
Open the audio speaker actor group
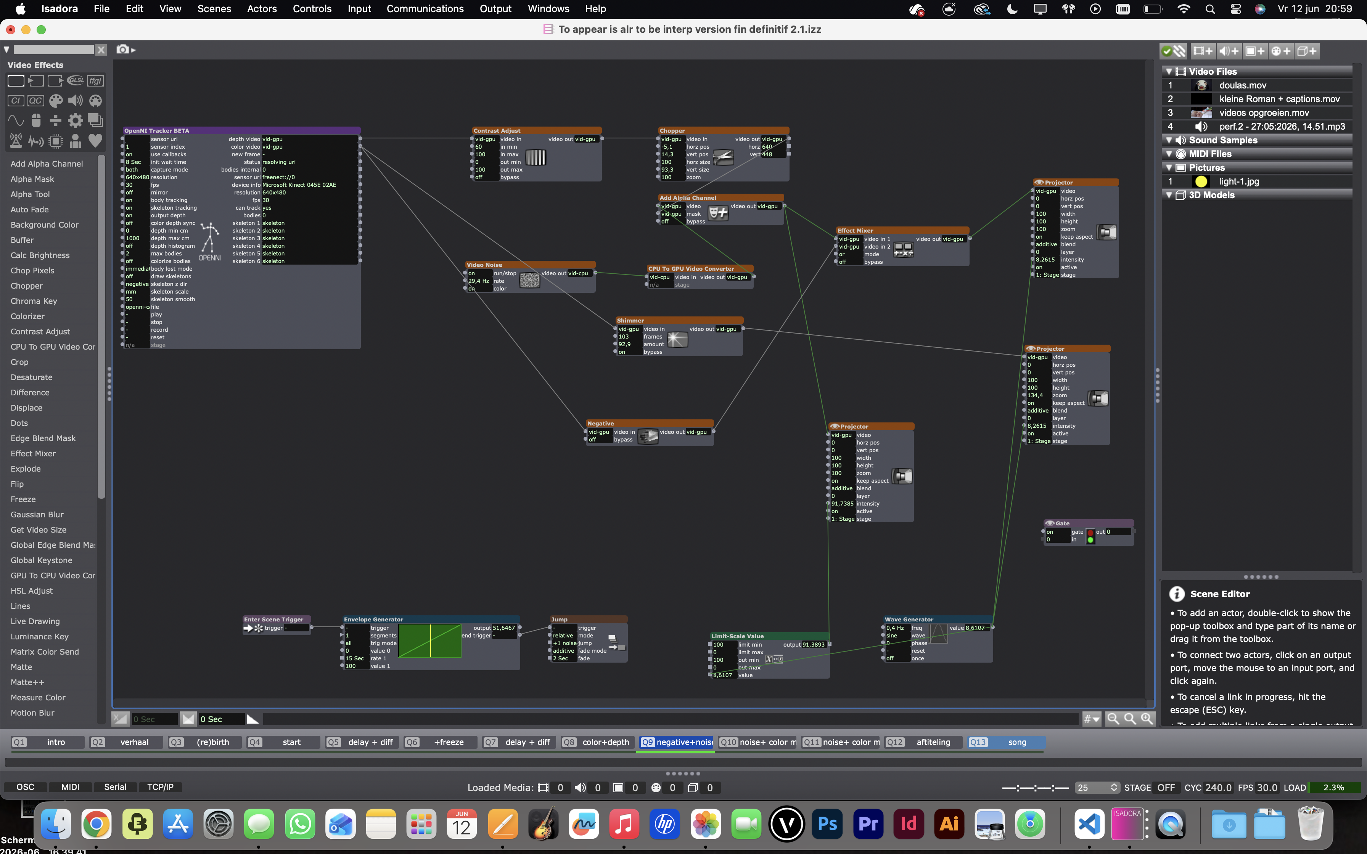tap(75, 101)
